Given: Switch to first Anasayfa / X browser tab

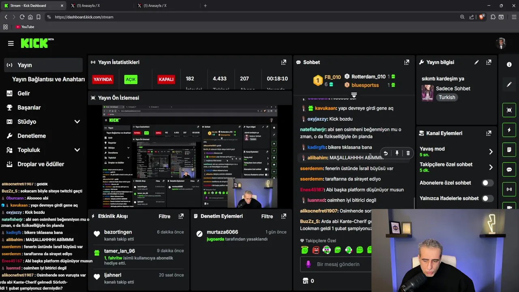Looking at the screenshot, I should (x=100, y=6).
